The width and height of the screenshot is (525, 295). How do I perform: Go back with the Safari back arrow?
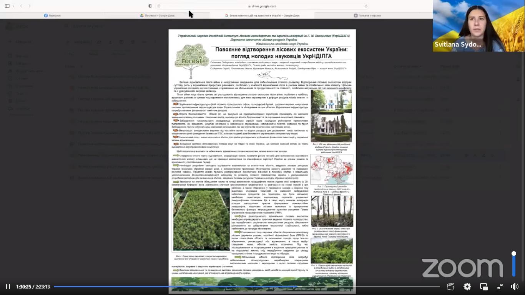point(21,6)
